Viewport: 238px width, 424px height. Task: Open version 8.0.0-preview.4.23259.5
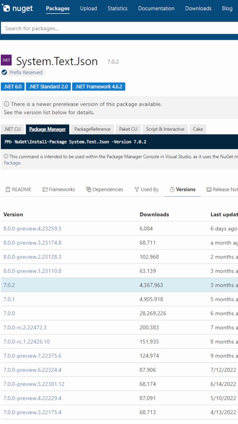point(32,229)
